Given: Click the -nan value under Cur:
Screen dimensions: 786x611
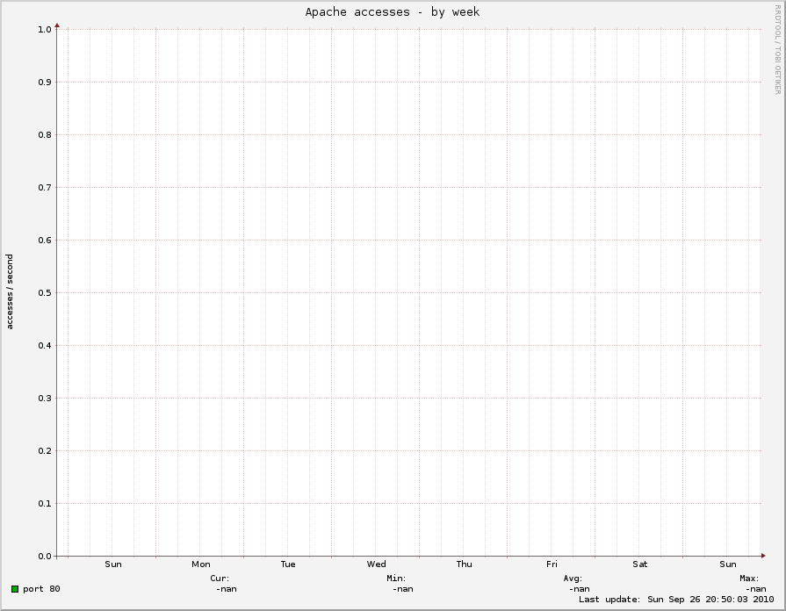Looking at the screenshot, I should point(226,589).
